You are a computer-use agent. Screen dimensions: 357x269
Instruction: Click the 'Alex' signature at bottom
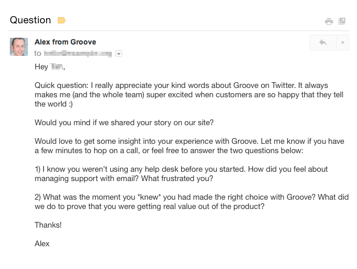tap(42, 243)
